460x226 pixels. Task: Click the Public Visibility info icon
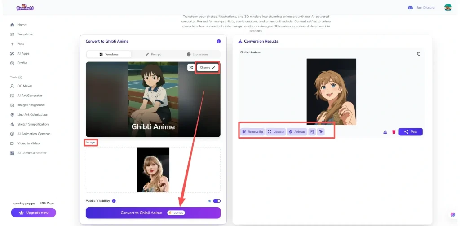[114, 201]
